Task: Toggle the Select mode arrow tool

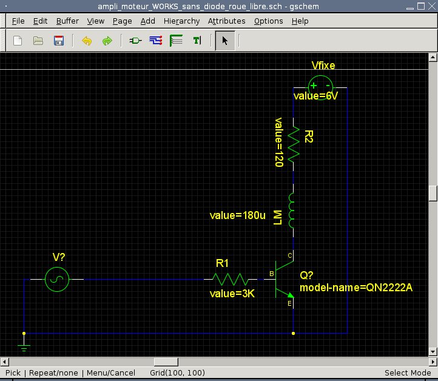Action: click(225, 41)
